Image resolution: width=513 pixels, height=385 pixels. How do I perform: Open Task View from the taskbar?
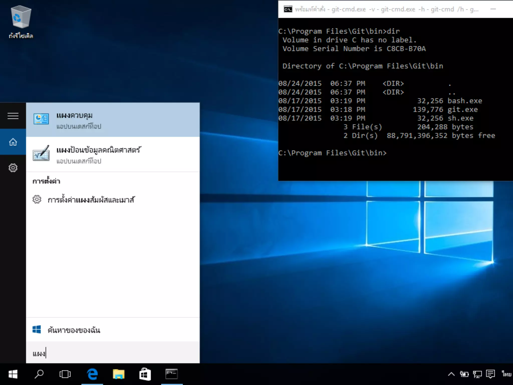[65, 374]
